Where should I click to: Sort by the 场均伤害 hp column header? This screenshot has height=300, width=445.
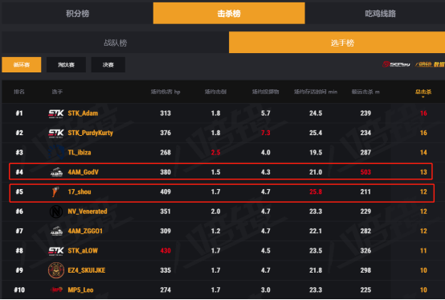coord(165,92)
